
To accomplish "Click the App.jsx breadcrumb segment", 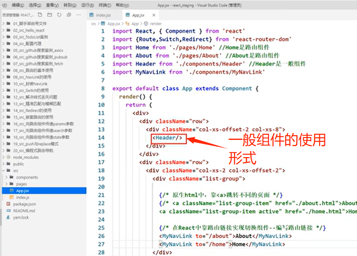I will coord(114,24).
